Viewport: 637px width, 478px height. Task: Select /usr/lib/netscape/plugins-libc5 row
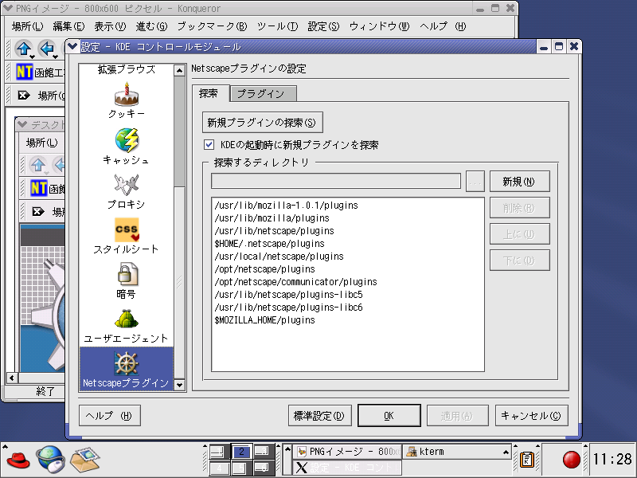pos(348,295)
